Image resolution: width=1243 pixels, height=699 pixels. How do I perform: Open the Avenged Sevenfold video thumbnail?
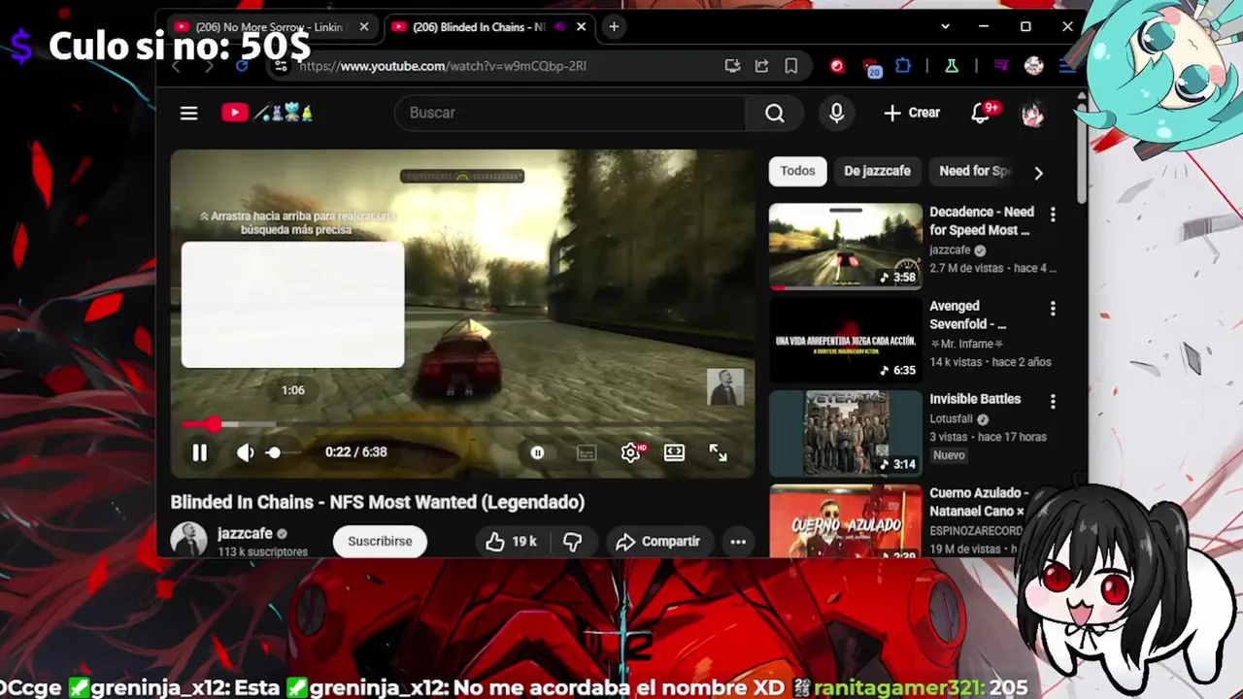(x=846, y=340)
